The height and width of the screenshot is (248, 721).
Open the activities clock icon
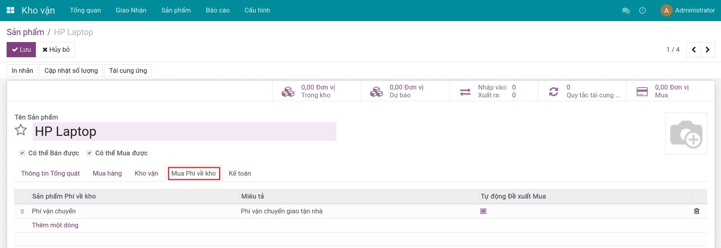(x=643, y=11)
